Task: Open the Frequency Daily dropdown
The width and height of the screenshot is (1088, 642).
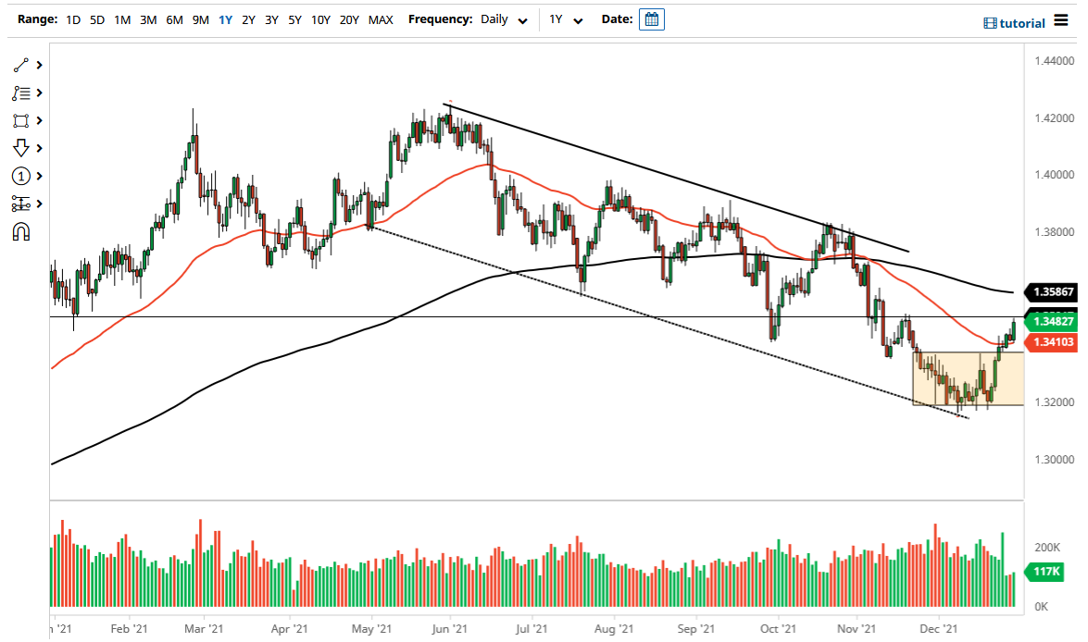Action: coord(500,19)
